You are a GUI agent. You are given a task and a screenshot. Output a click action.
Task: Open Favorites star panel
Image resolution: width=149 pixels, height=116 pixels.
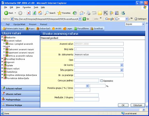coord(64,13)
